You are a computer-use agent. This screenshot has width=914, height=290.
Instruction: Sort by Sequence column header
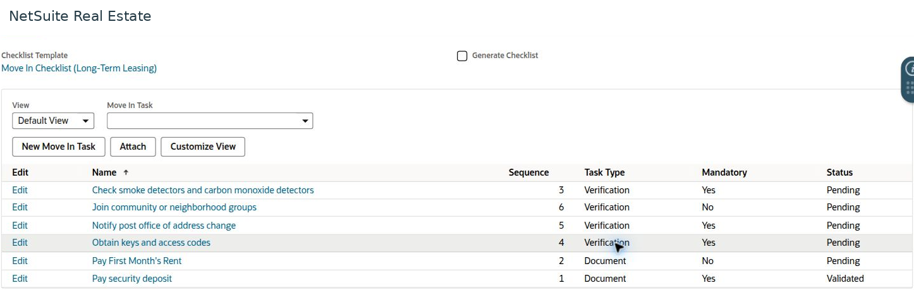click(528, 172)
